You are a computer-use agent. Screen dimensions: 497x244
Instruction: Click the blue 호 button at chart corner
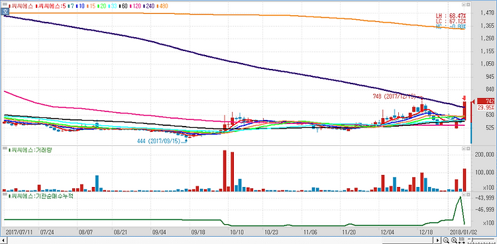pyautogui.click(x=5, y=12)
